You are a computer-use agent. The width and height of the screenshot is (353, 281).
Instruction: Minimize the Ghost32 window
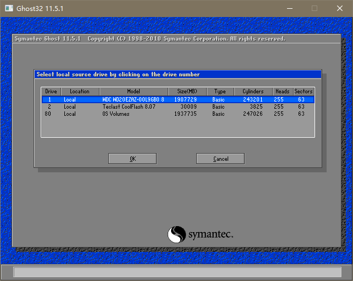click(289, 8)
